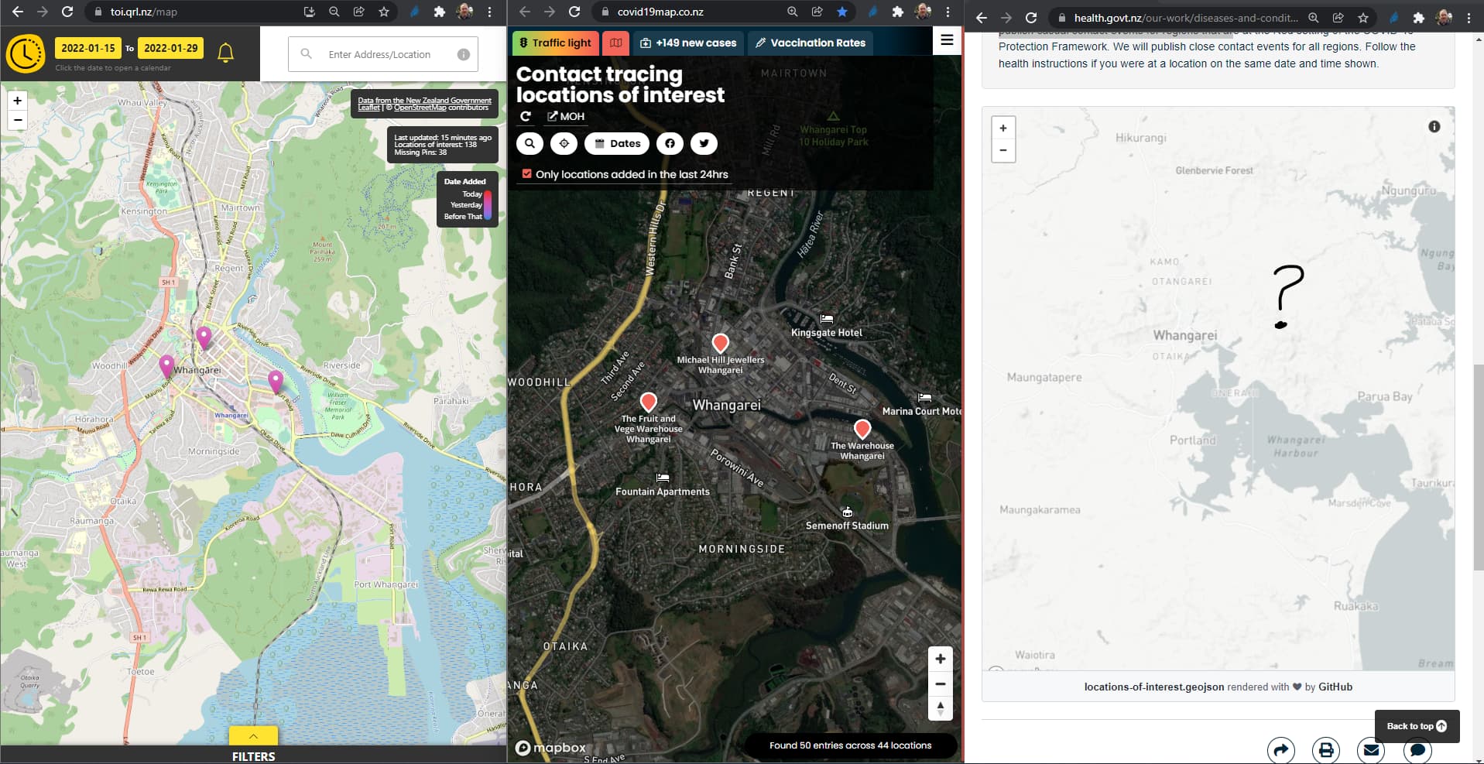
Task: Share via the Twitter bird icon
Action: tap(704, 143)
